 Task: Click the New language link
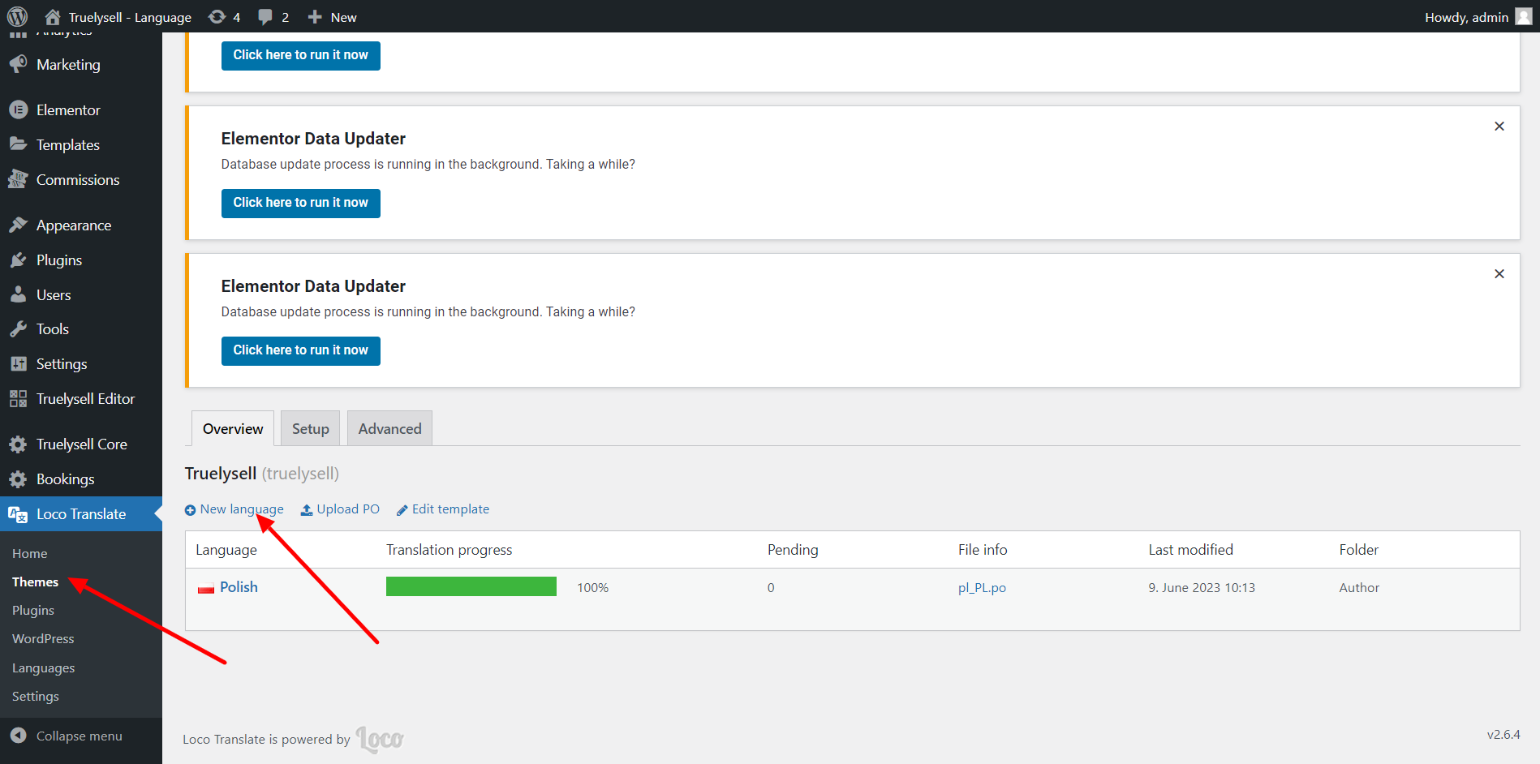click(241, 509)
